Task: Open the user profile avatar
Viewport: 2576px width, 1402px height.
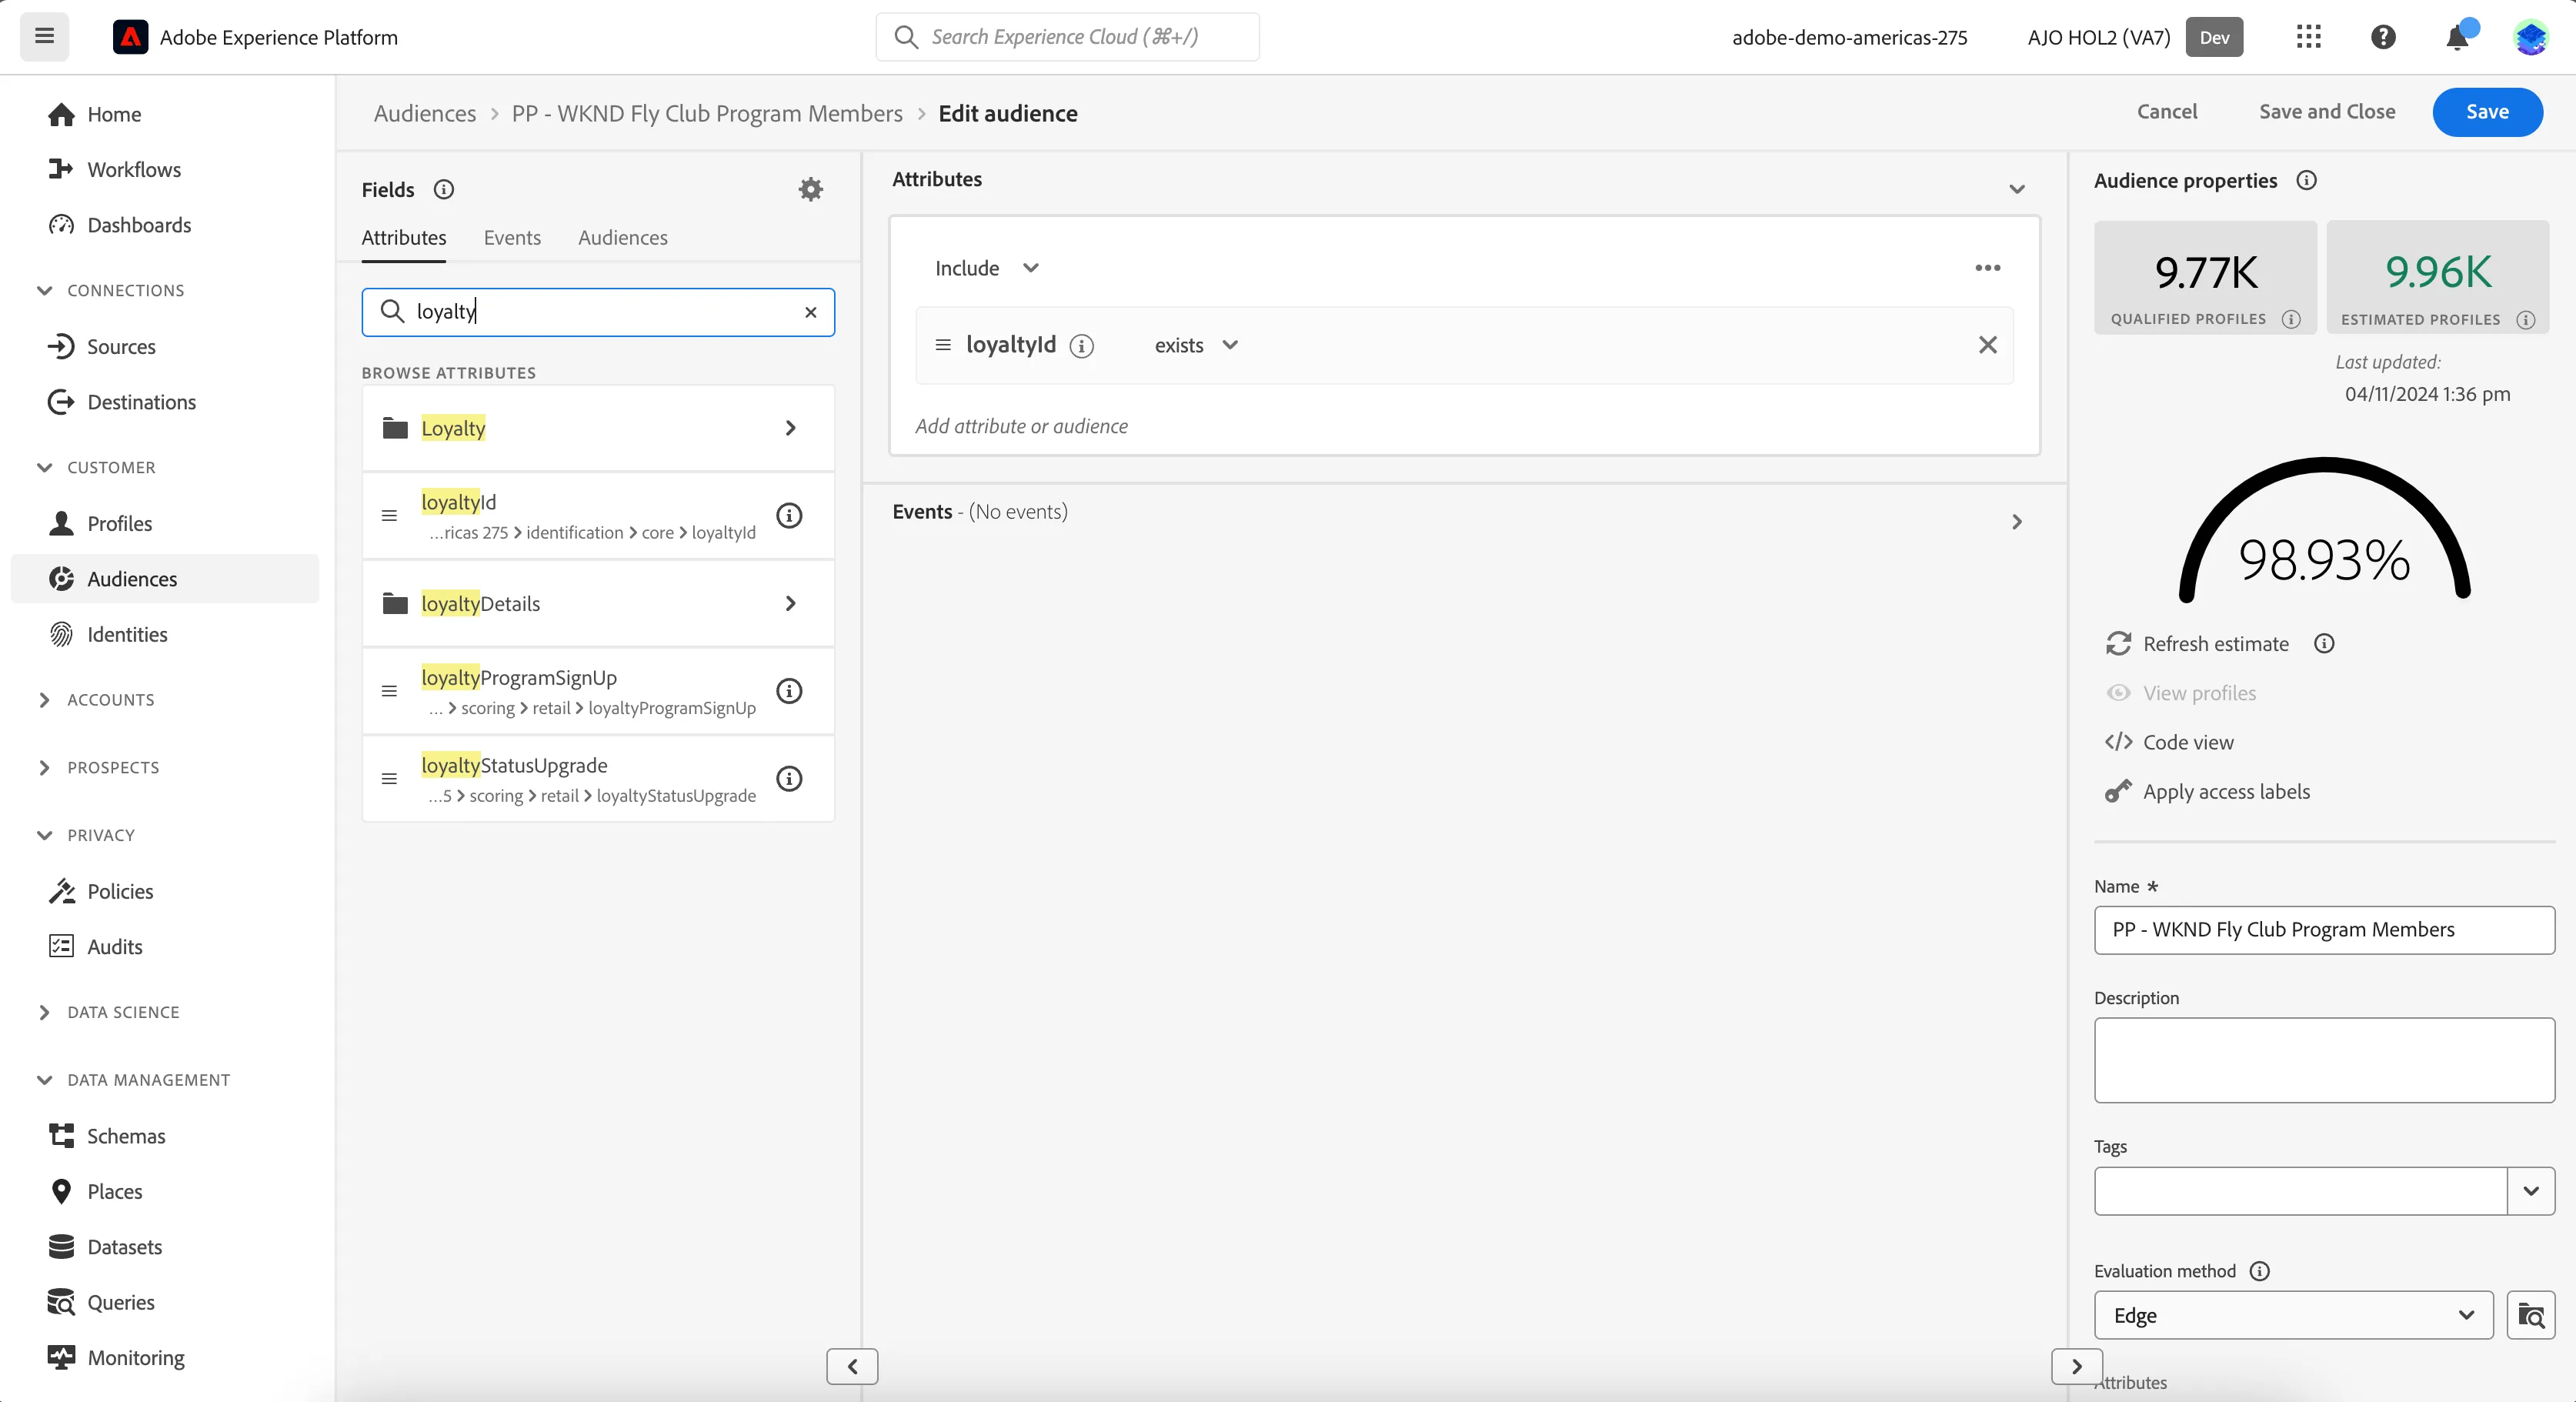Action: tap(2531, 37)
